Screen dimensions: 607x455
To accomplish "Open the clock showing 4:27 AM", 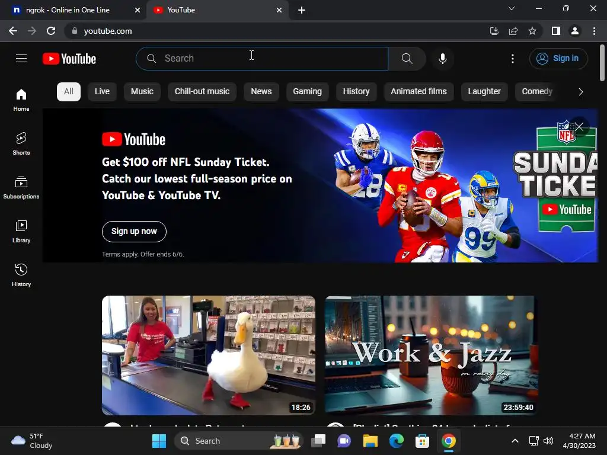I will pyautogui.click(x=579, y=441).
